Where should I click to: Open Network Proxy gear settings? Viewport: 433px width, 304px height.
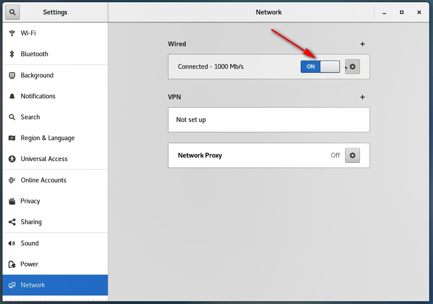tap(352, 156)
